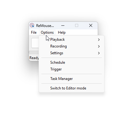Click the Ready status bar text
Viewport: 137px width, 117px height.
(x=34, y=58)
